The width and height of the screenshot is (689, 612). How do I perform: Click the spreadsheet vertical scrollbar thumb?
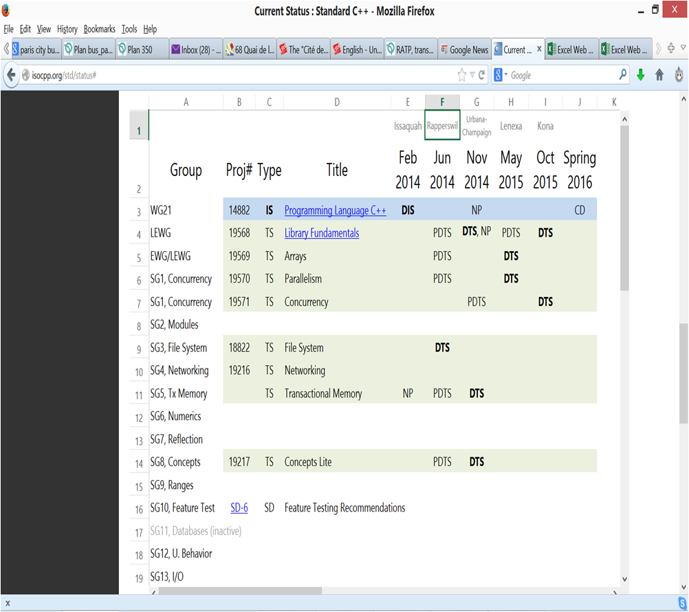click(624, 208)
